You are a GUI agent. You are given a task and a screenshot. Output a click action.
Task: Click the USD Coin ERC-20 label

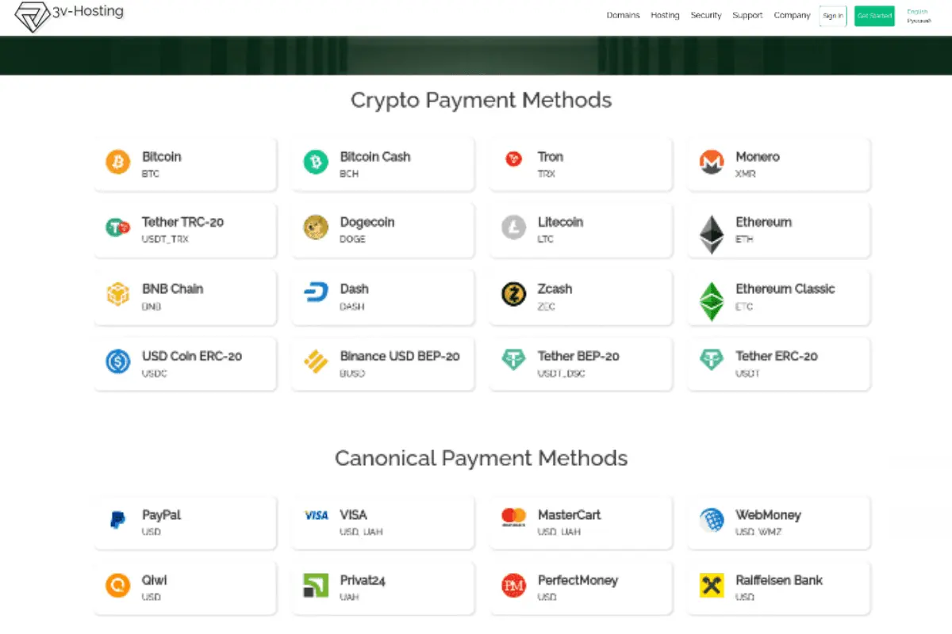click(192, 356)
